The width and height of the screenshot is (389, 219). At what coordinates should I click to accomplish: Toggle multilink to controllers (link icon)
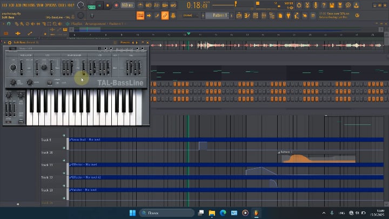[x=165, y=15]
